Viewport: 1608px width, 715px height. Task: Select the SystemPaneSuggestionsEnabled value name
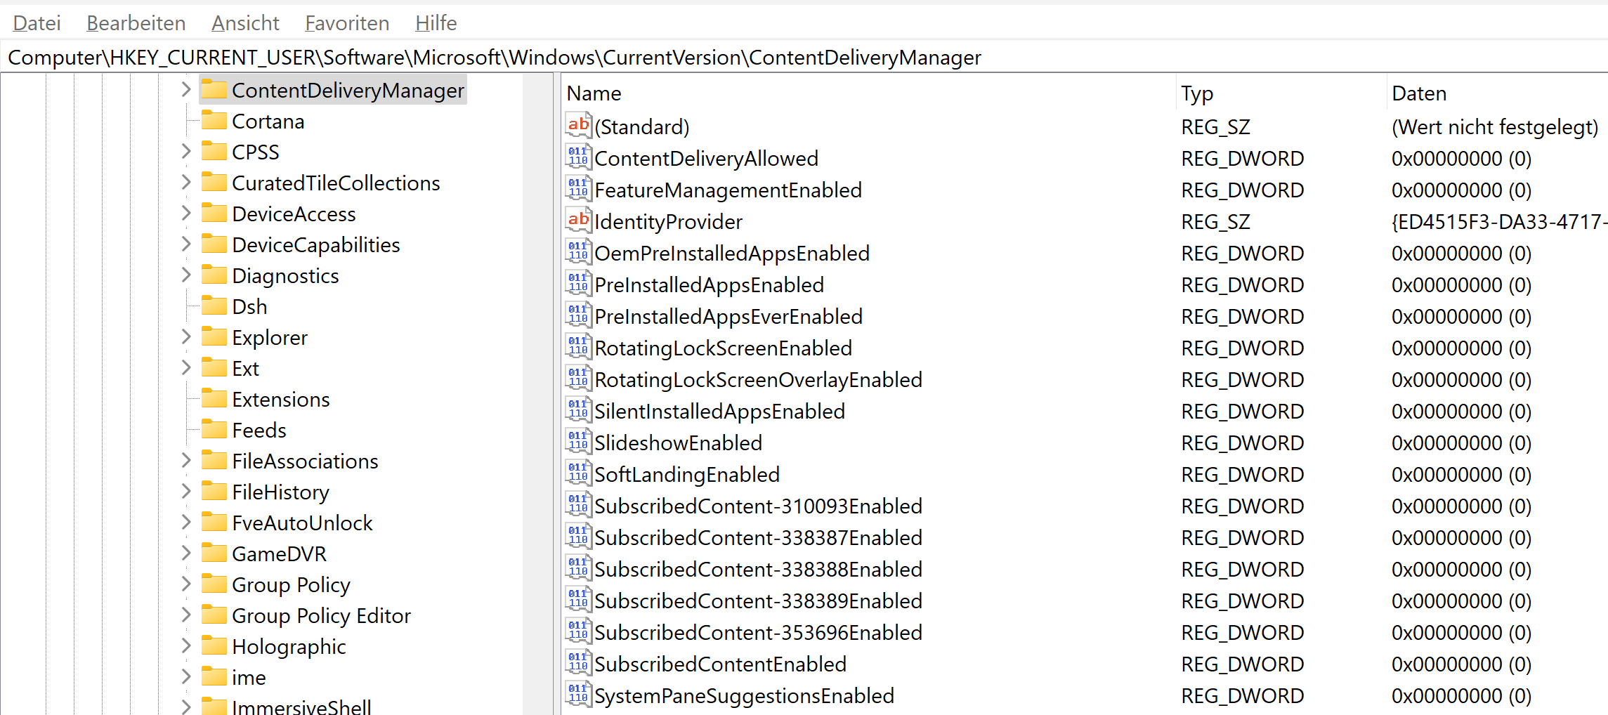[744, 695]
